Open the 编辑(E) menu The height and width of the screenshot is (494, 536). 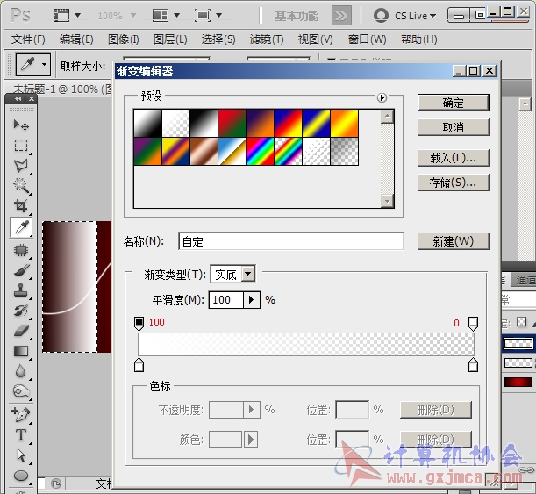click(76, 39)
